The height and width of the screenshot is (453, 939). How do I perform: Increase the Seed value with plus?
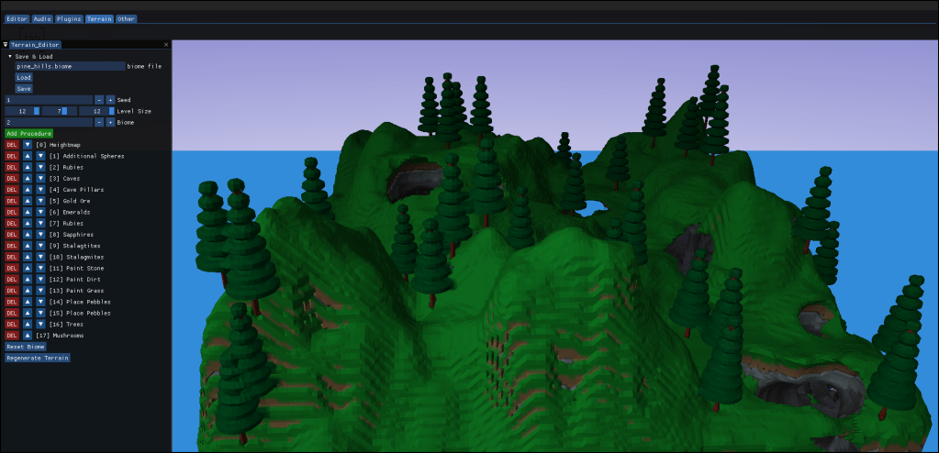[110, 99]
